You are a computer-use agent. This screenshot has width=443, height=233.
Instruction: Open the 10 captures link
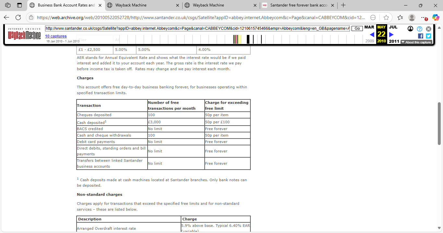pos(56,36)
